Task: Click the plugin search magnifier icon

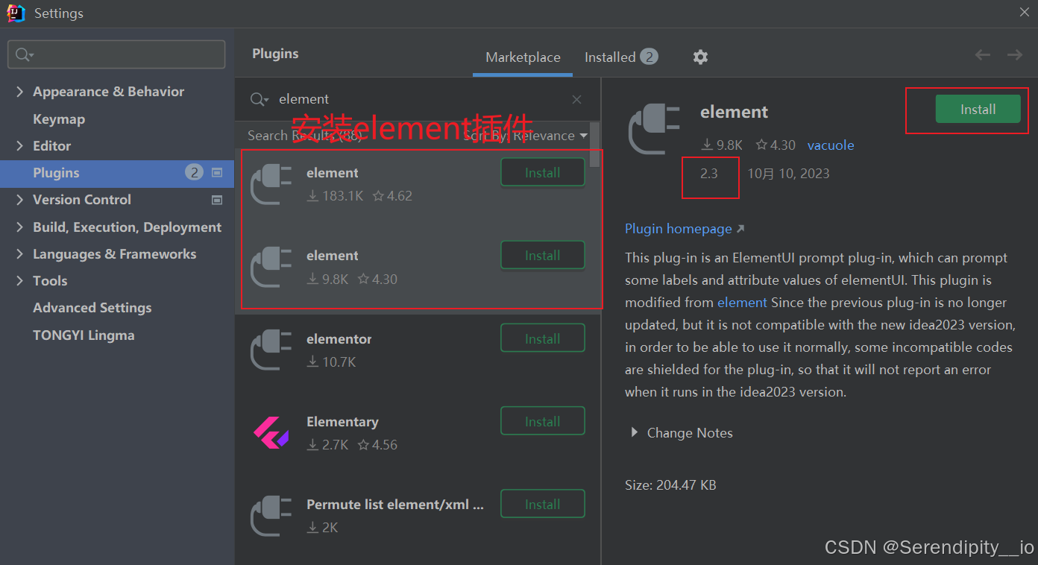Action: [258, 99]
